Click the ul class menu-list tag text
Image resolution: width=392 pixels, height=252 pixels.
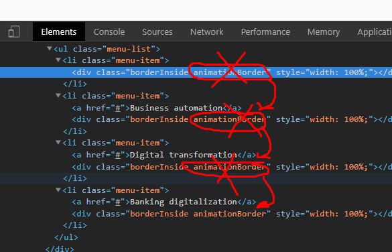click(x=107, y=49)
